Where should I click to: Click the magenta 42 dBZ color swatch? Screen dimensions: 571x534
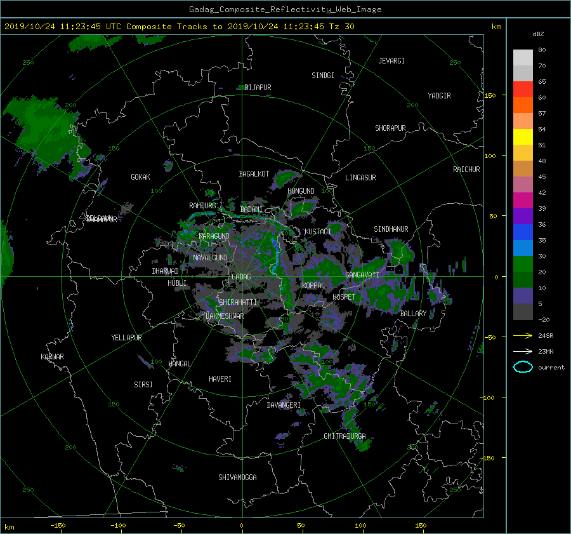click(x=523, y=200)
